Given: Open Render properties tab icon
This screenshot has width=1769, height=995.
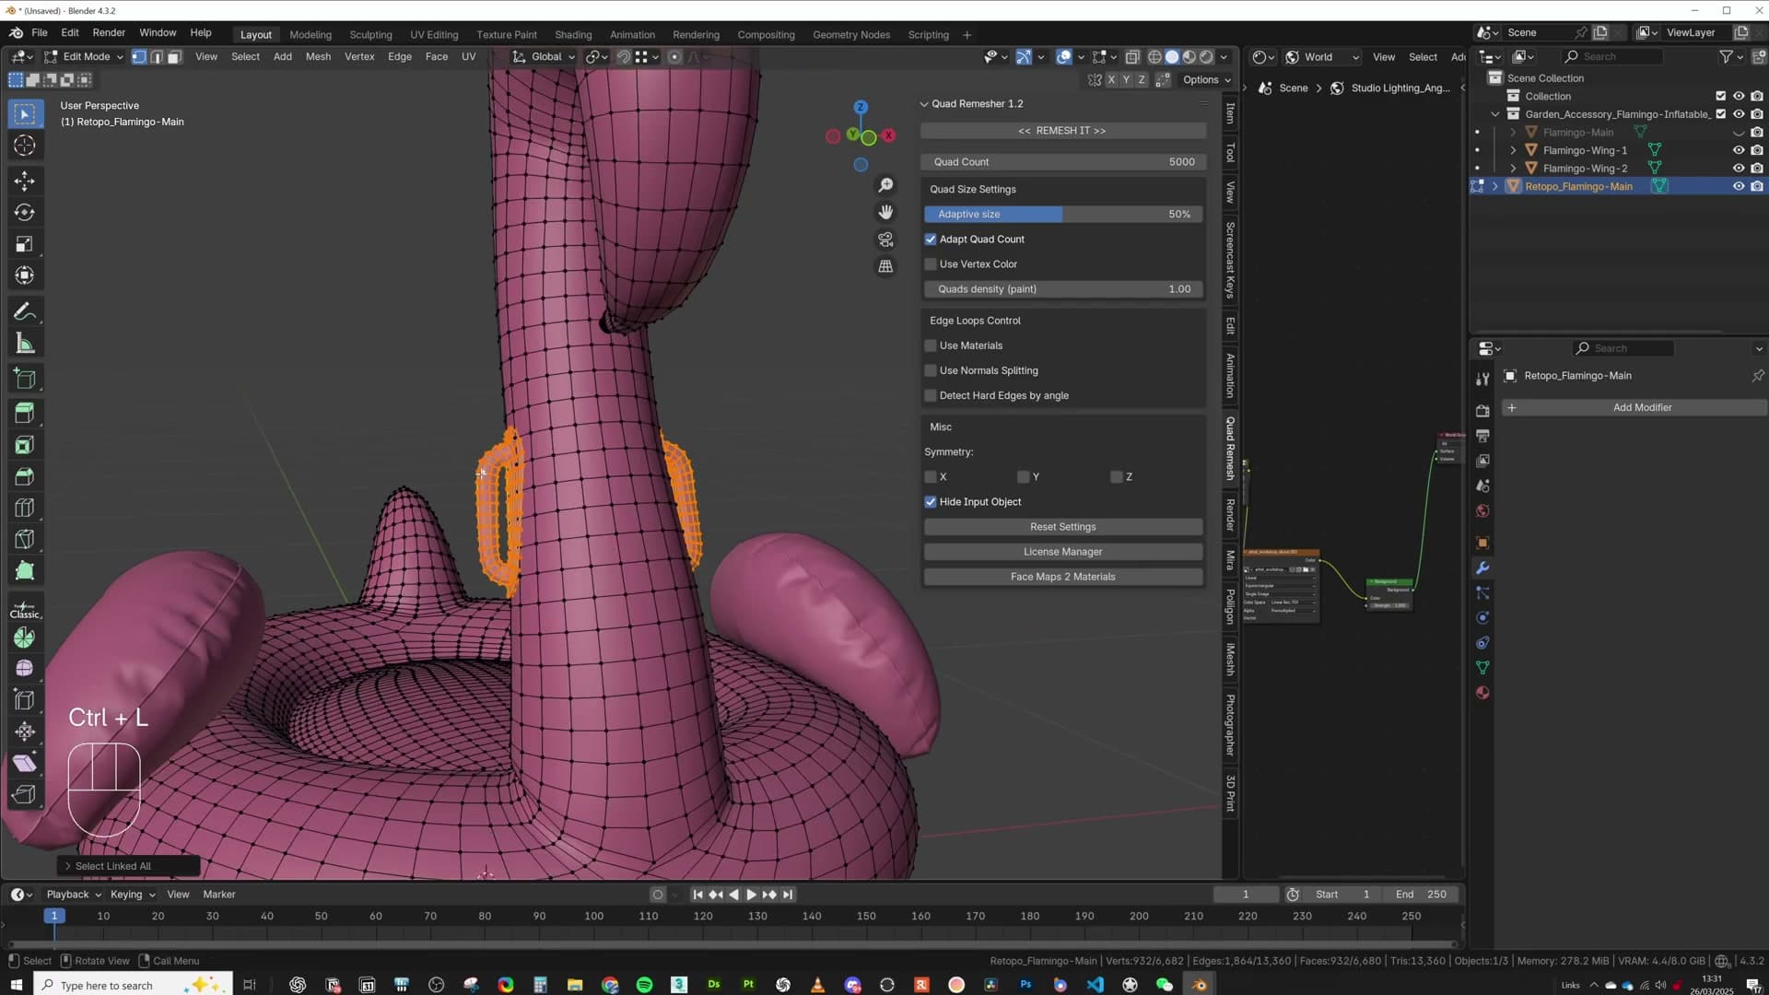Looking at the screenshot, I should point(1482,411).
